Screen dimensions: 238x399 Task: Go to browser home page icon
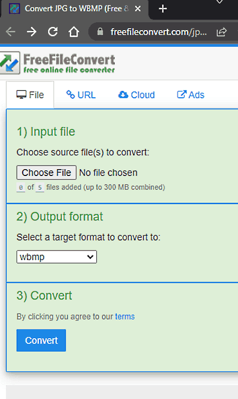coord(74,32)
